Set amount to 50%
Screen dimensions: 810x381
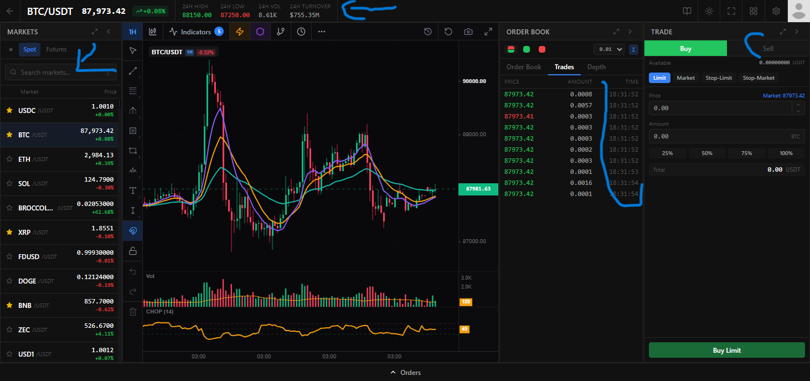tap(707, 153)
